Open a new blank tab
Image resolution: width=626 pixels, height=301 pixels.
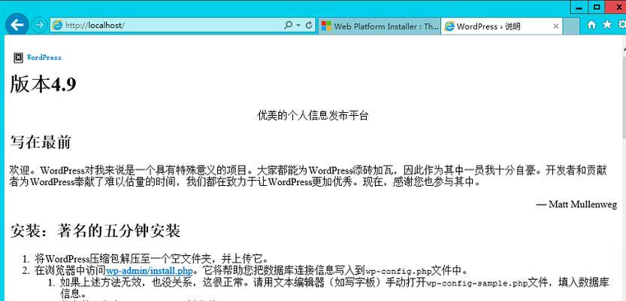tap(571, 26)
